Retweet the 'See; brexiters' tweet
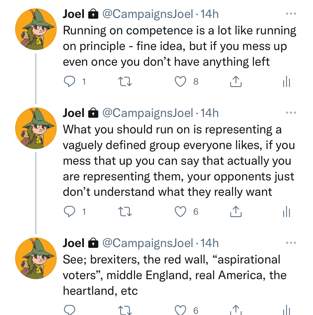 click(125, 310)
